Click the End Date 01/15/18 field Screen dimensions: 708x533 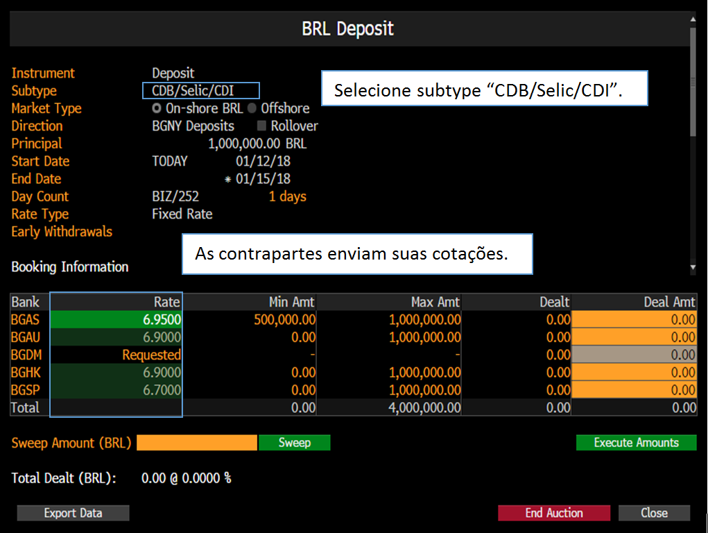click(x=263, y=179)
